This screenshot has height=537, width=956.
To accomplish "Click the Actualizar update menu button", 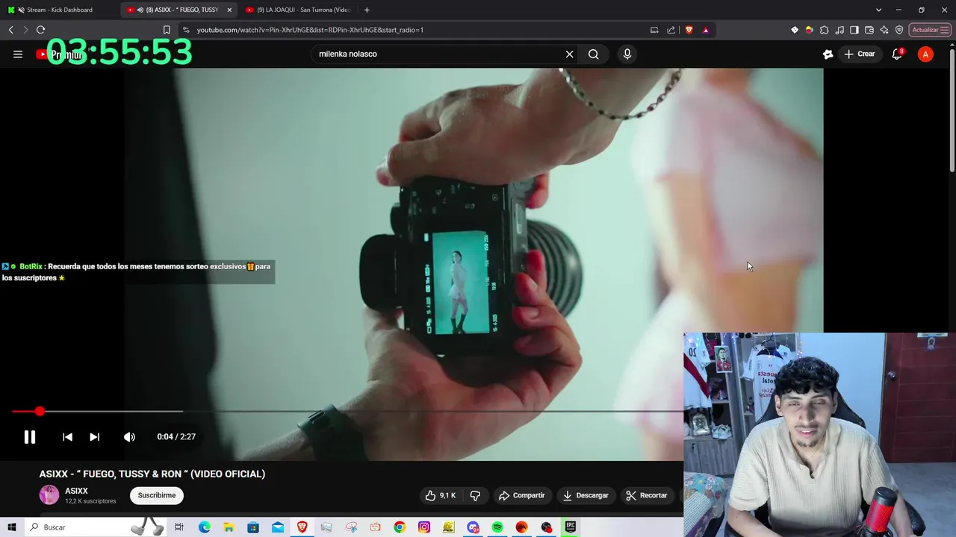I will click(930, 30).
